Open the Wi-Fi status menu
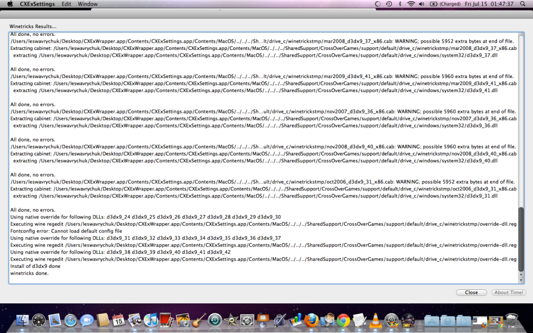 (x=411, y=4)
